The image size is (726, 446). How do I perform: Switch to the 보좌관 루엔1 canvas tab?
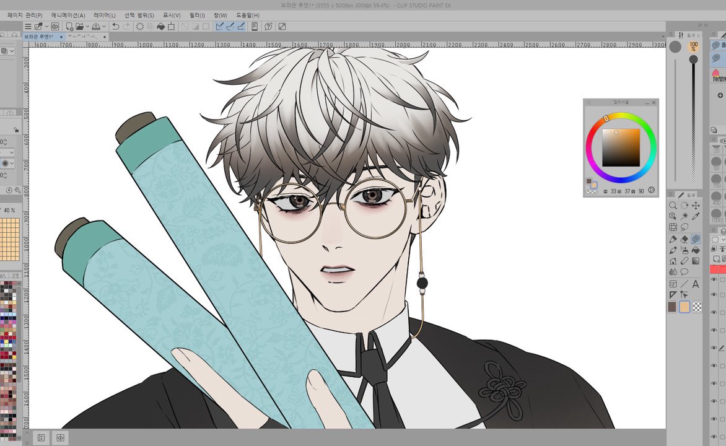point(37,37)
